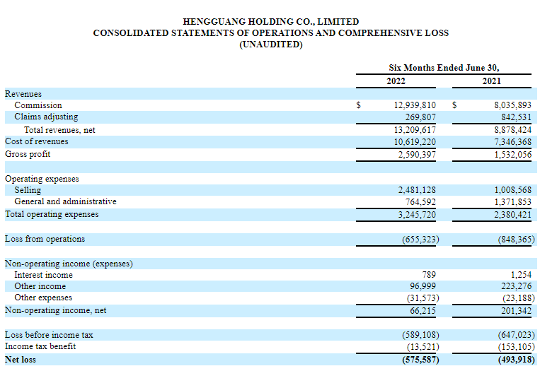
Task: Select total operating expenses value 3,245,720
Action: pos(417,215)
